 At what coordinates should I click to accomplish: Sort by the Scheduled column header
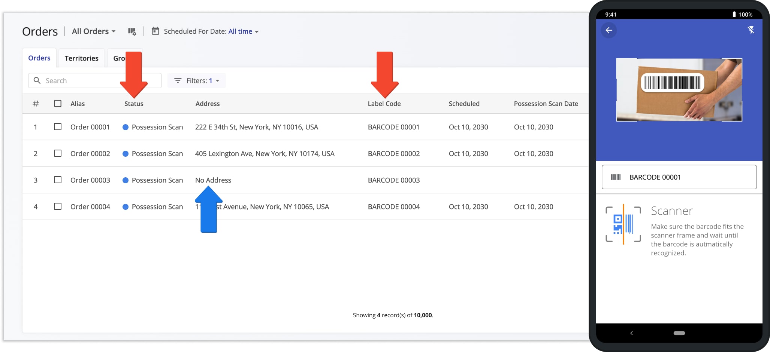(464, 104)
